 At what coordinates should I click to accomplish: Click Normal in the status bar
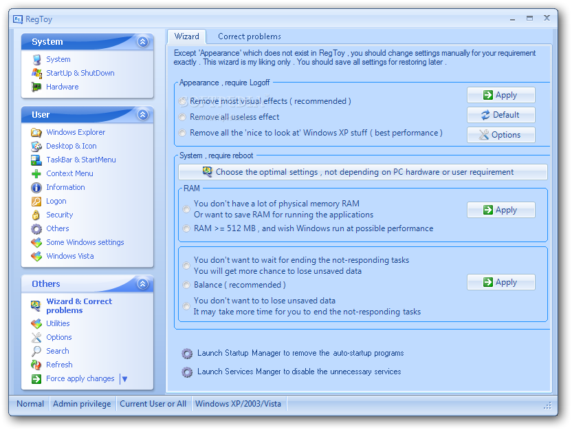pyautogui.click(x=30, y=404)
